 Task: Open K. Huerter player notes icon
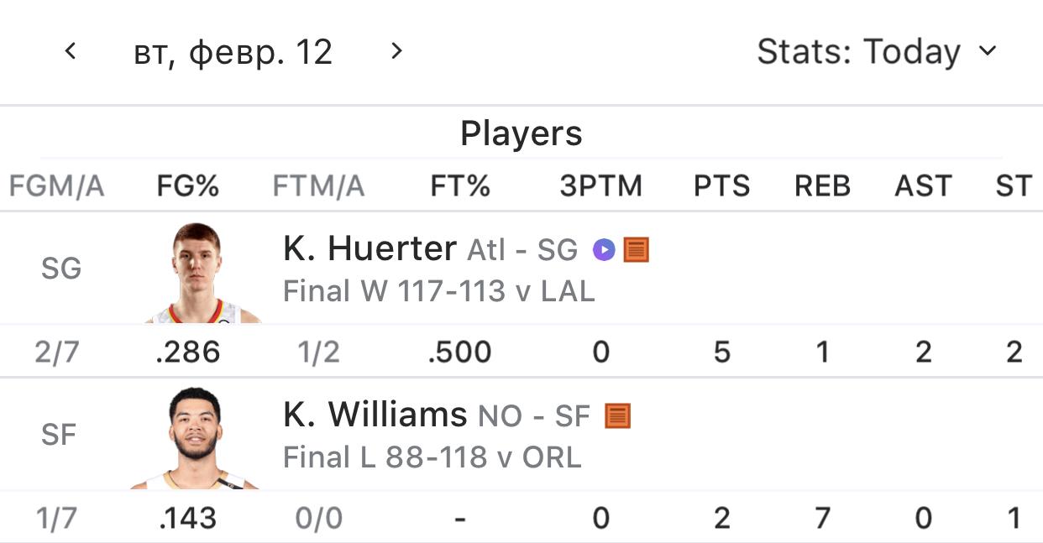pos(637,249)
